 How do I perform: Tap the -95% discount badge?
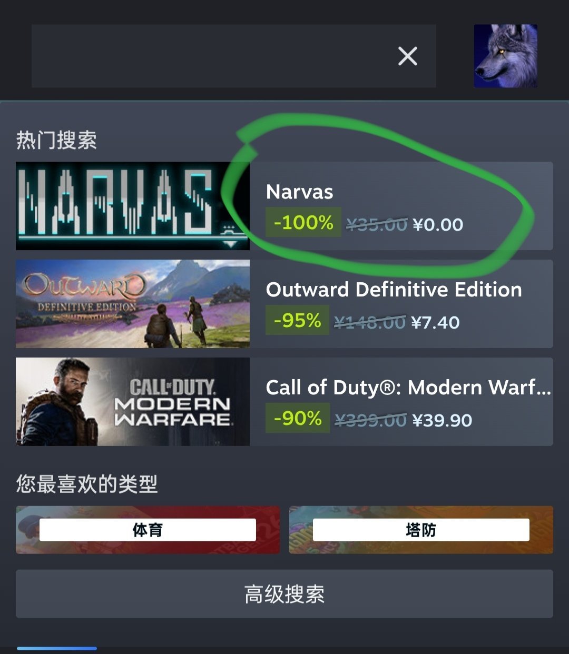tap(297, 320)
